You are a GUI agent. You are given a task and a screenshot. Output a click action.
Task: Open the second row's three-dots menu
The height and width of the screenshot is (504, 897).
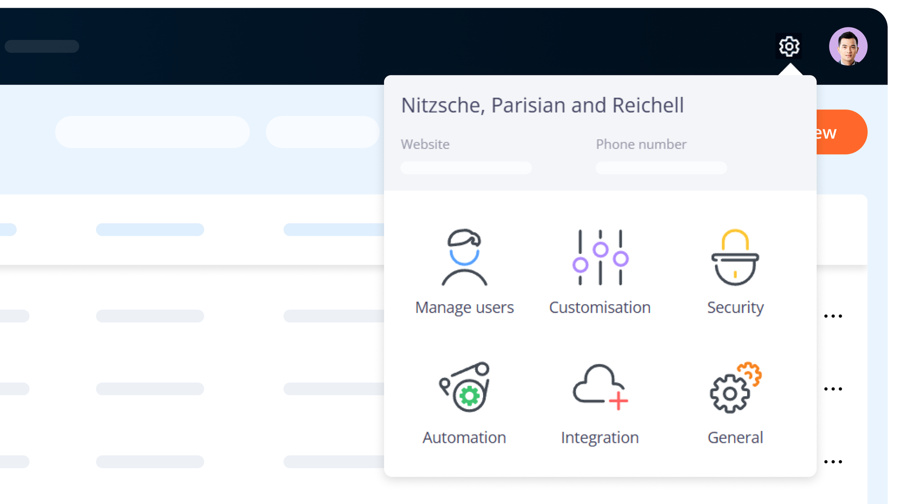(833, 389)
